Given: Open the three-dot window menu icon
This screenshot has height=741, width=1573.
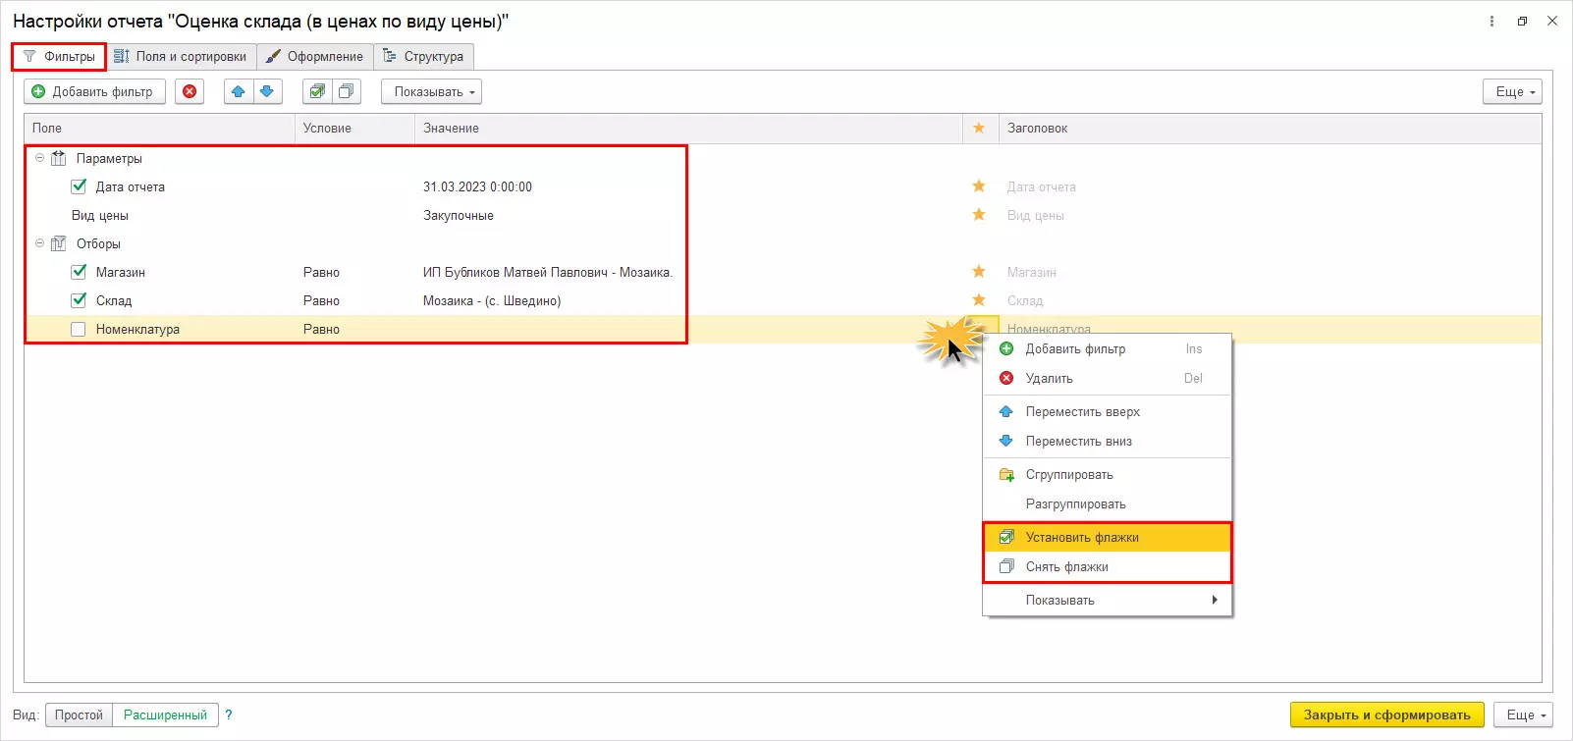Looking at the screenshot, I should pyautogui.click(x=1492, y=21).
